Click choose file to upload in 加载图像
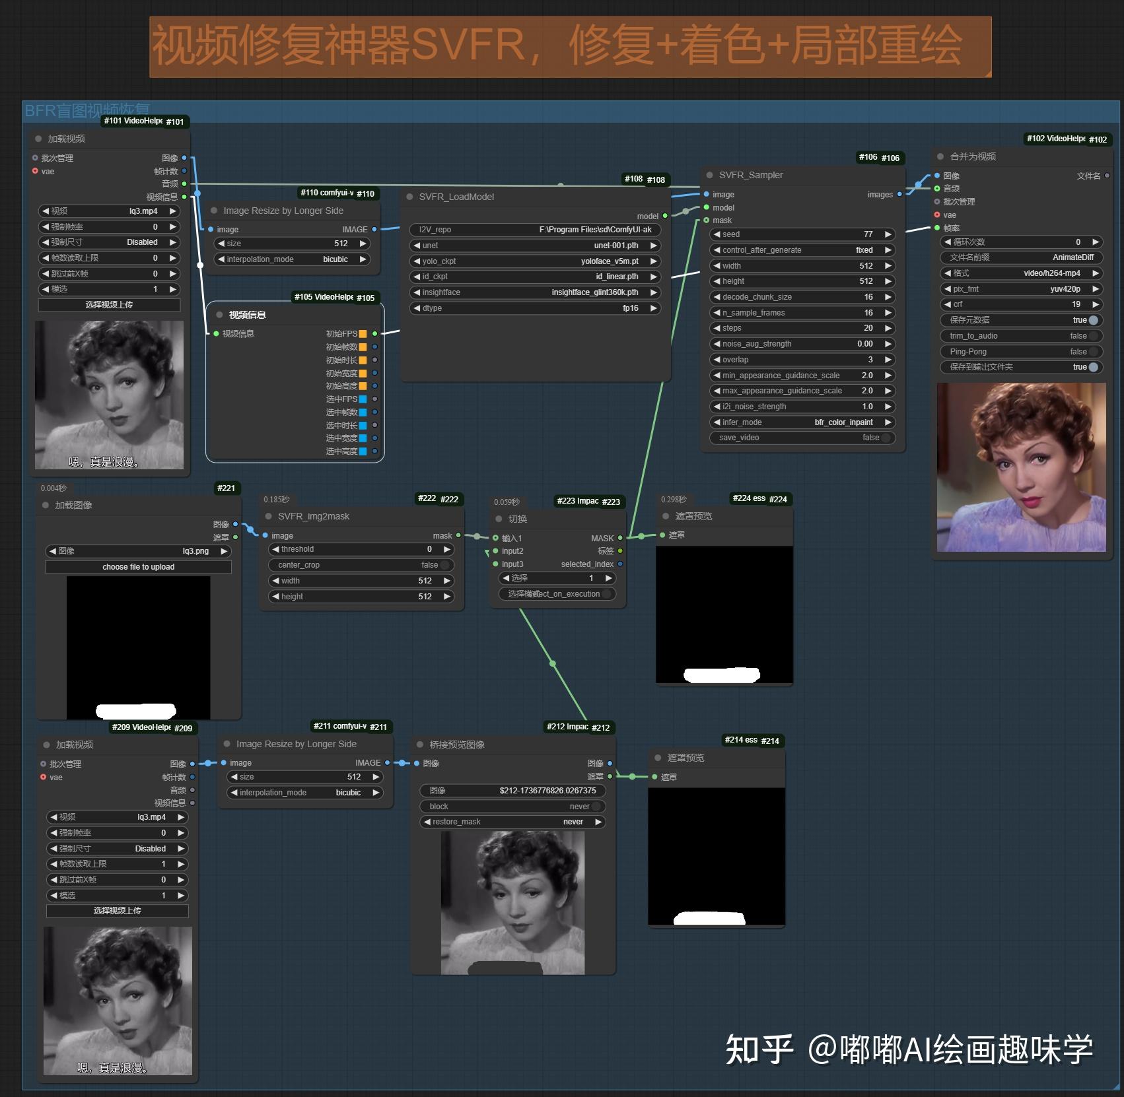The height and width of the screenshot is (1097, 1124). point(137,566)
